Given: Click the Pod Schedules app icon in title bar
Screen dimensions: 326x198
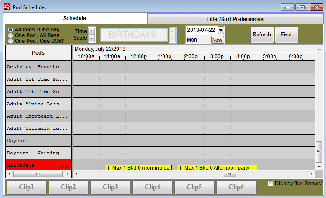Looking at the screenshot, I should click(x=7, y=7).
